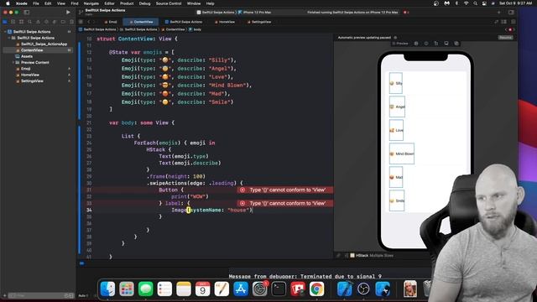The width and height of the screenshot is (537, 302).
Task: Click the ContentView breadcrumb in jump bar
Action: pos(174,29)
